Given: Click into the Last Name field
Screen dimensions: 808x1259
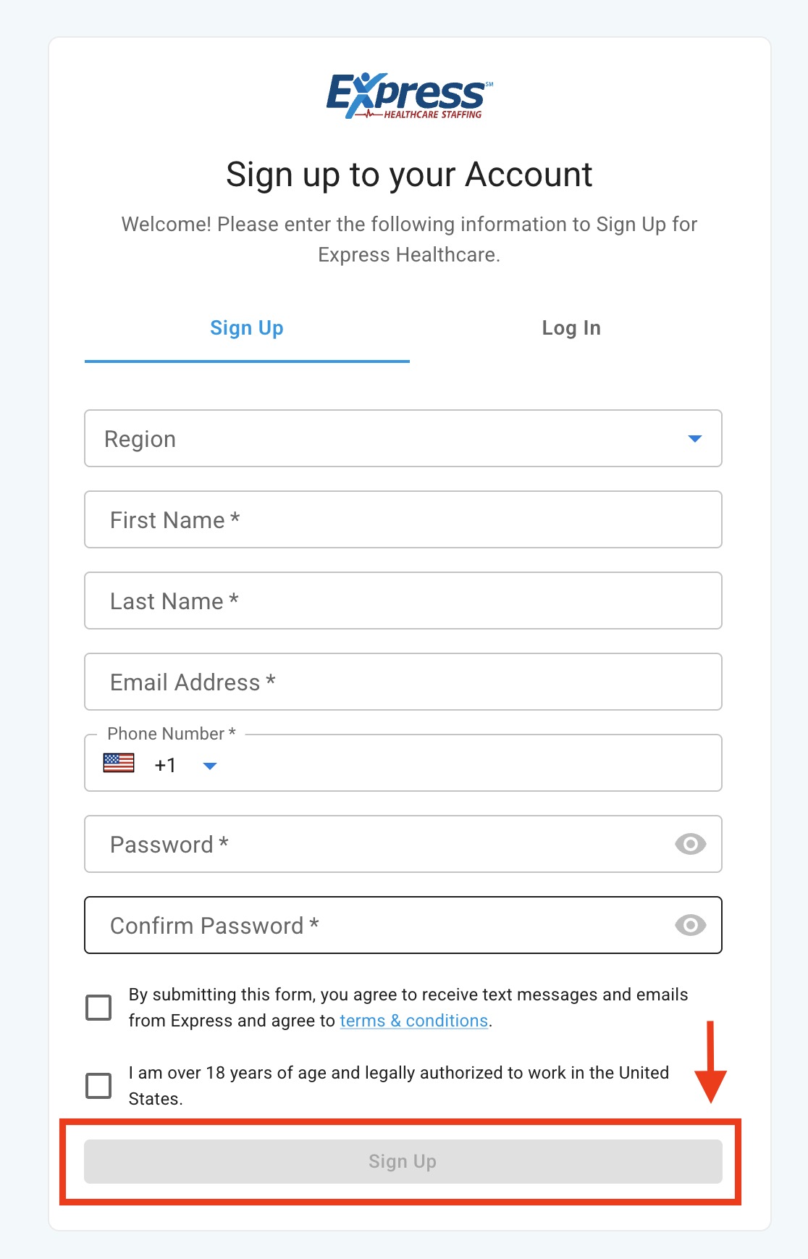Looking at the screenshot, I should pos(403,601).
